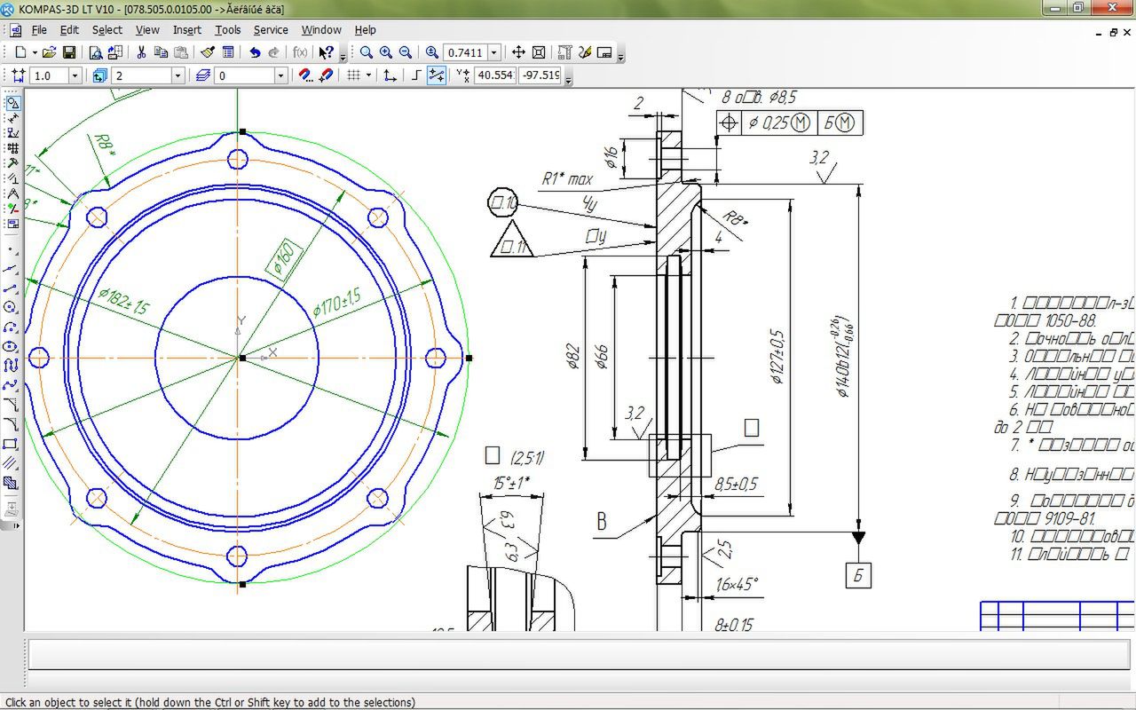Viewport: 1136px width, 710px height.
Task: Fit the whole drawing with Show All icon
Action: [x=539, y=52]
